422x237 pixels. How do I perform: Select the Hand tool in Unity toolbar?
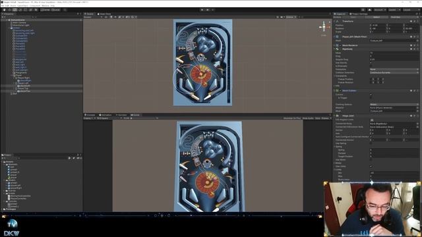[5, 10]
